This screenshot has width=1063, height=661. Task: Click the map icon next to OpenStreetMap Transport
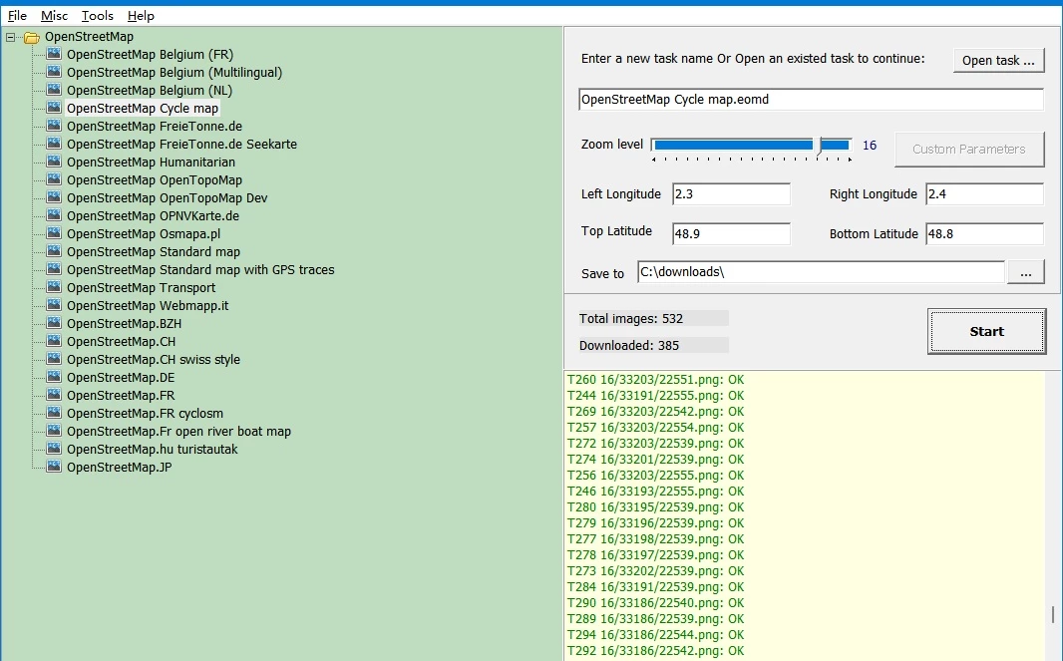55,288
